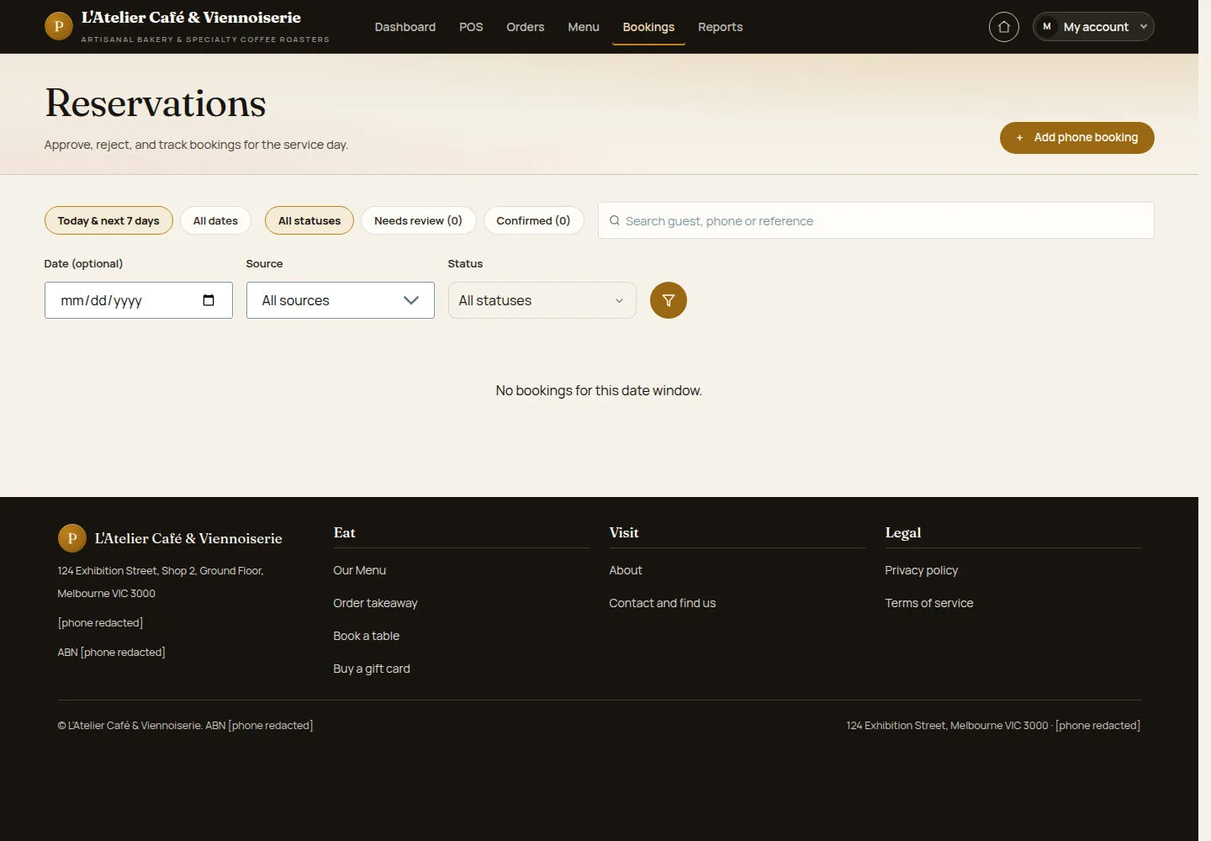The height and width of the screenshot is (841, 1211).
Task: Switch to the Orders tab
Action: pos(526,27)
